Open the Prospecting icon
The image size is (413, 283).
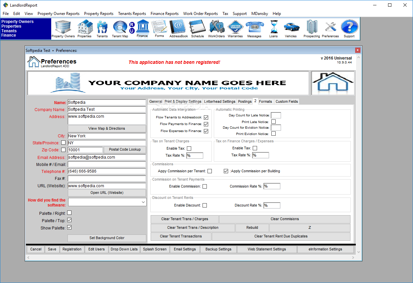312,29
